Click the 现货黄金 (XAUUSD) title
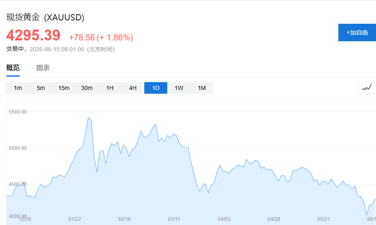376x225 pixels. click(45, 17)
